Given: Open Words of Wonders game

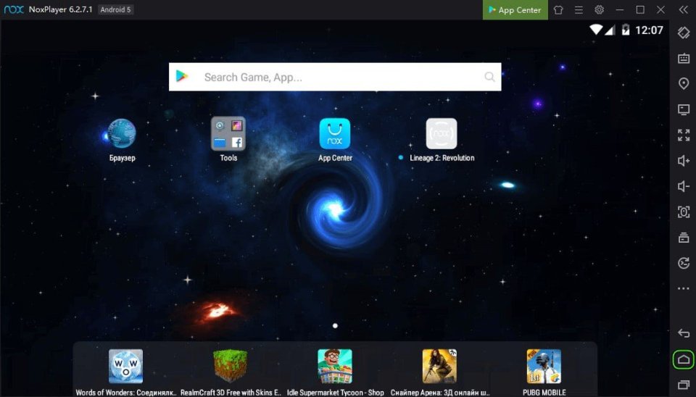Looking at the screenshot, I should click(126, 367).
